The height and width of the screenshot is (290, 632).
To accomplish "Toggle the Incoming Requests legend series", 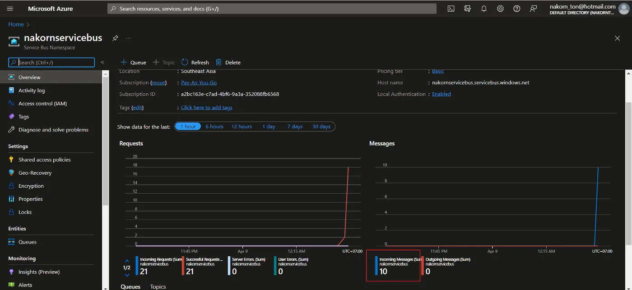I will click(158, 266).
